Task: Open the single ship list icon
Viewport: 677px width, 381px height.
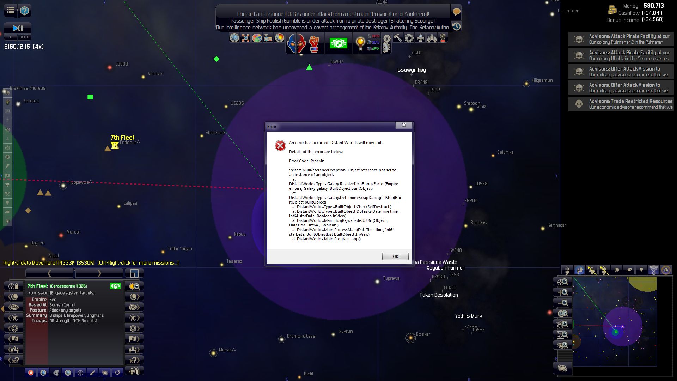Action: point(420,38)
